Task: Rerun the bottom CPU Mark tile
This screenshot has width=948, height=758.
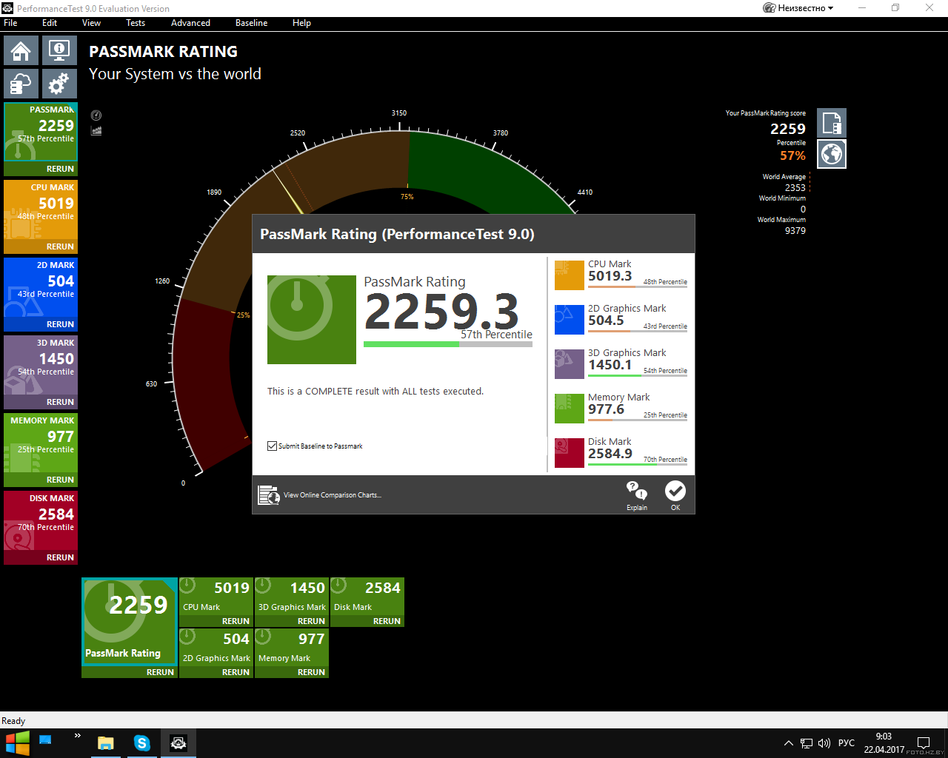Action: point(236,621)
